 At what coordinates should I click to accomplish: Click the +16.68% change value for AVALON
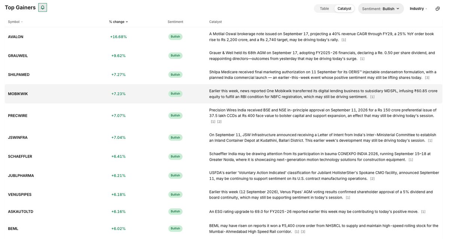tap(119, 37)
